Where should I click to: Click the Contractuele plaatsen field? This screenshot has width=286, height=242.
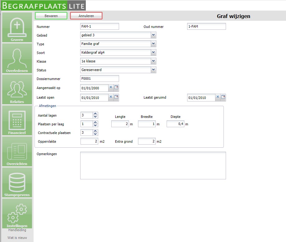point(87,132)
